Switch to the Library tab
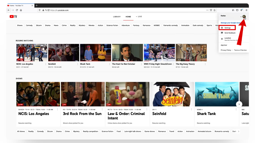 coord(117,16)
